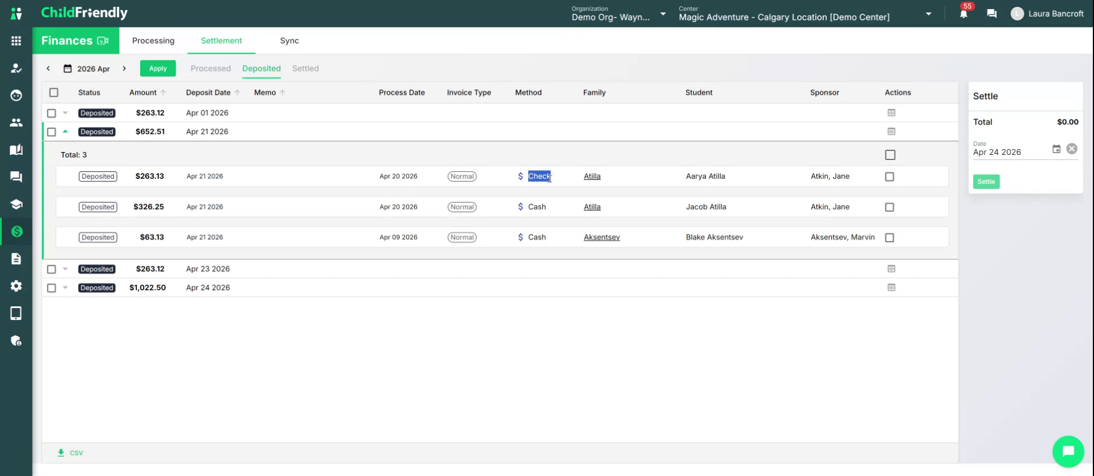Click the action icon for the $1,022.50 deposit

[x=891, y=288]
